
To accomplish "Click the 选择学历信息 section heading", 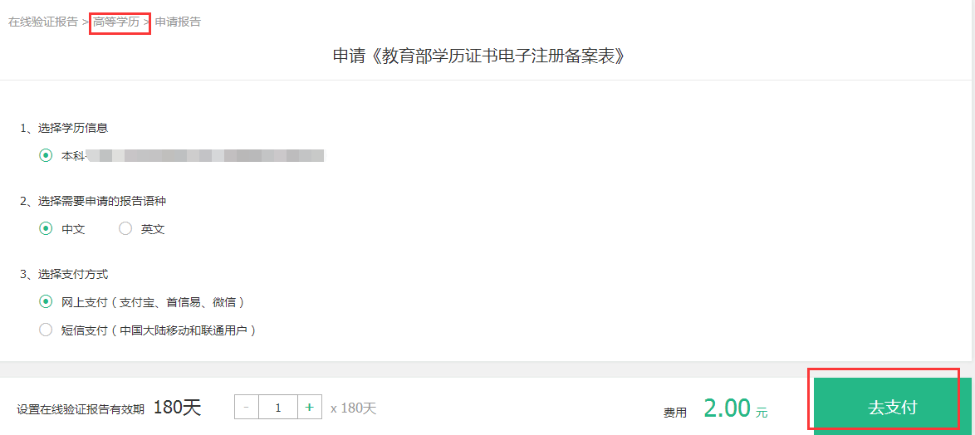I will click(x=64, y=128).
